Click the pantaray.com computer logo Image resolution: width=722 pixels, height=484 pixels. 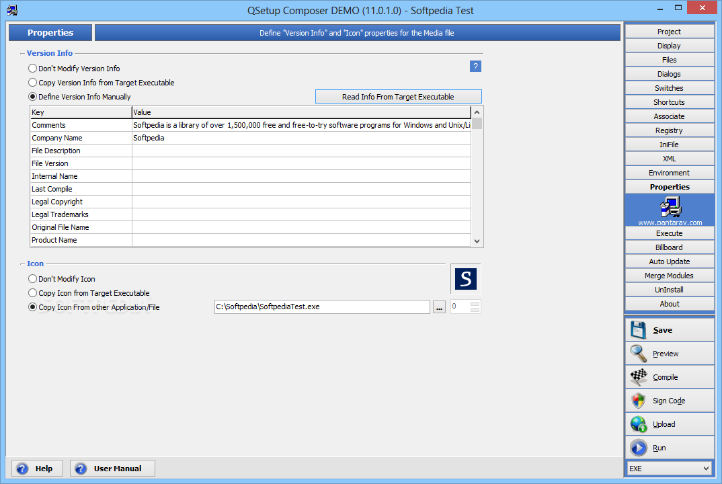tap(670, 207)
